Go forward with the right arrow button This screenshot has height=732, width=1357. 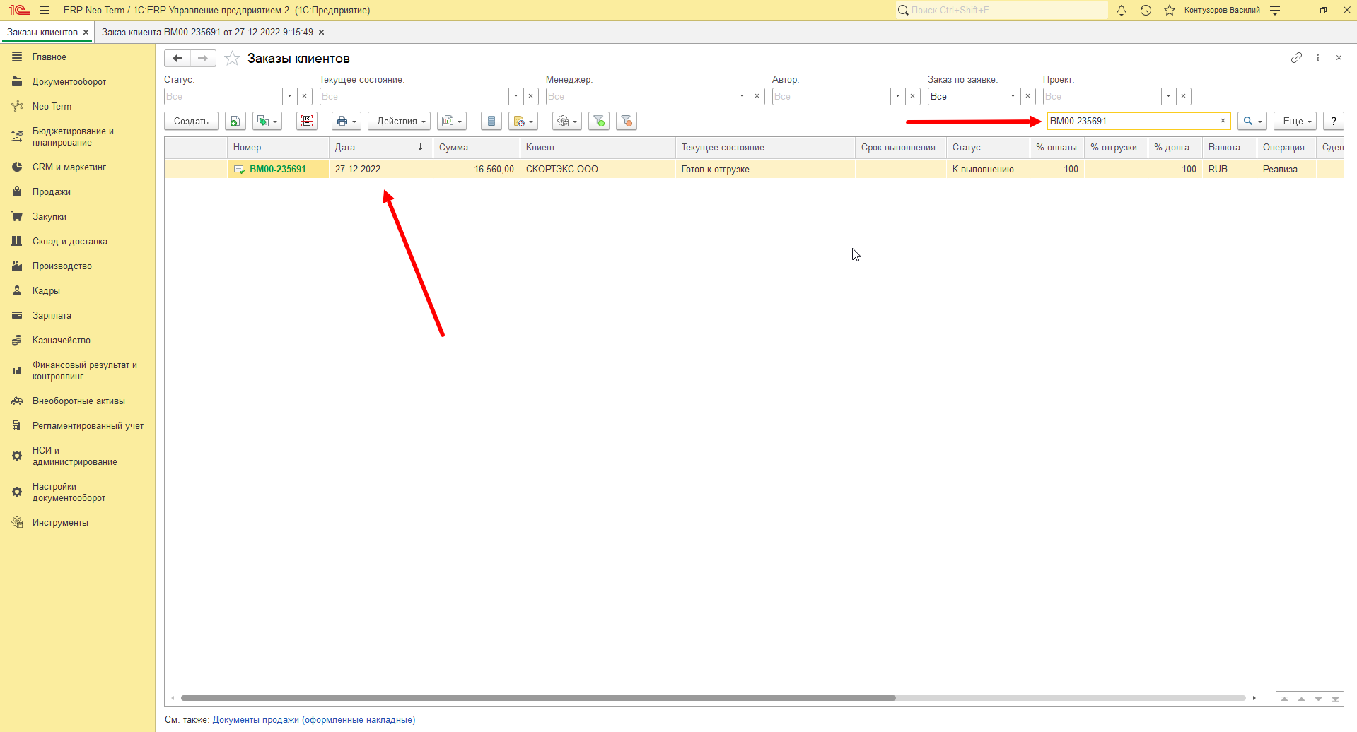click(203, 59)
